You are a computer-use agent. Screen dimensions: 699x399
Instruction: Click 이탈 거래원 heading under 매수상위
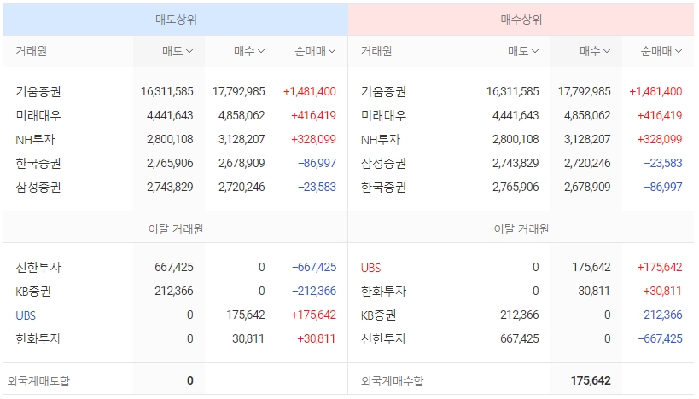(x=521, y=228)
